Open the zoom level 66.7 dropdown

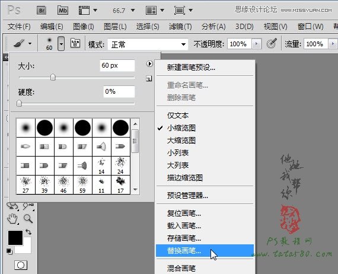133,10
